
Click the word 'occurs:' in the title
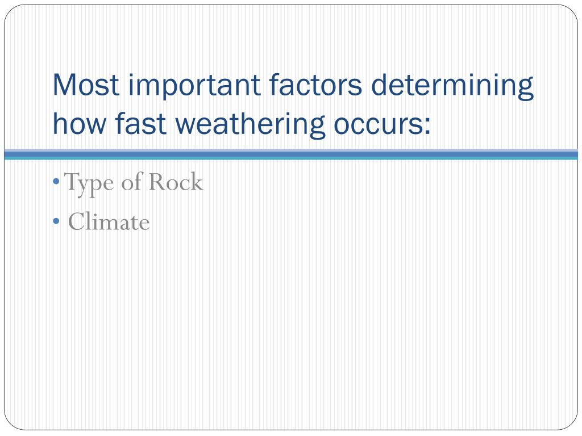382,124
